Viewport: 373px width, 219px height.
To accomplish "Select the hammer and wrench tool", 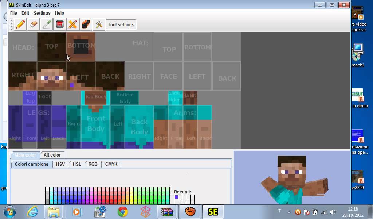I will coord(99,24).
